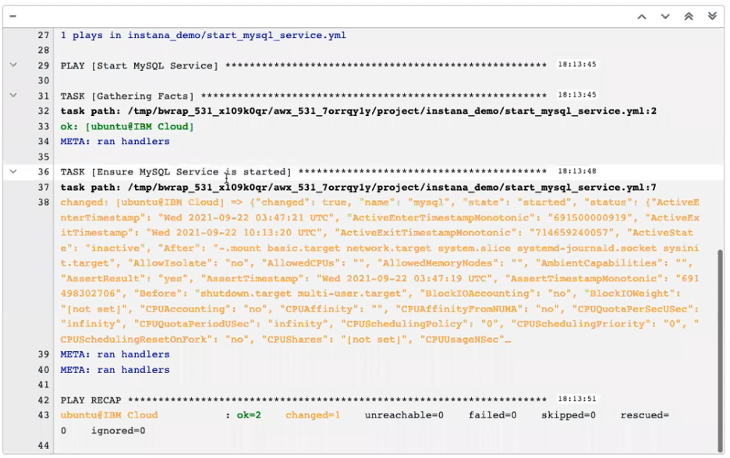Viewport: 730px width, 458px height.
Task: Click the task path text on line 32
Action: coord(358,111)
